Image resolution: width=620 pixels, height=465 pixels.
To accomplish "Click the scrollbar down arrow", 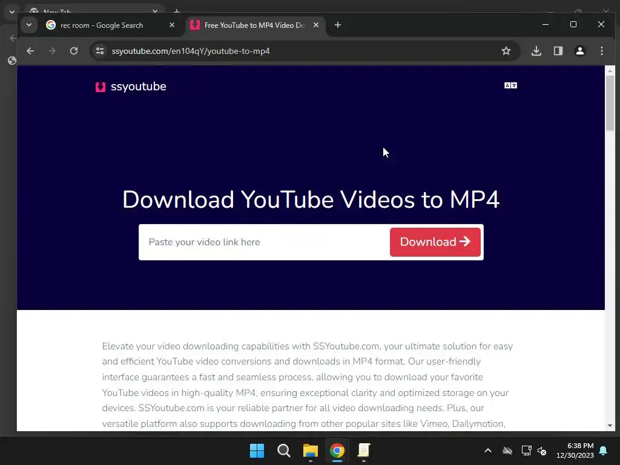I will 610,426.
